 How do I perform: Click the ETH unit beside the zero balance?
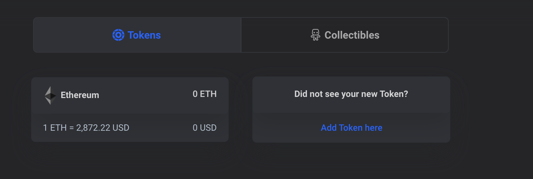(x=208, y=94)
